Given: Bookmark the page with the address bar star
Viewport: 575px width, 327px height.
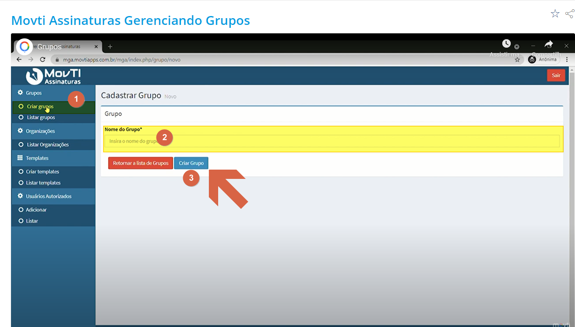Looking at the screenshot, I should coord(517,60).
